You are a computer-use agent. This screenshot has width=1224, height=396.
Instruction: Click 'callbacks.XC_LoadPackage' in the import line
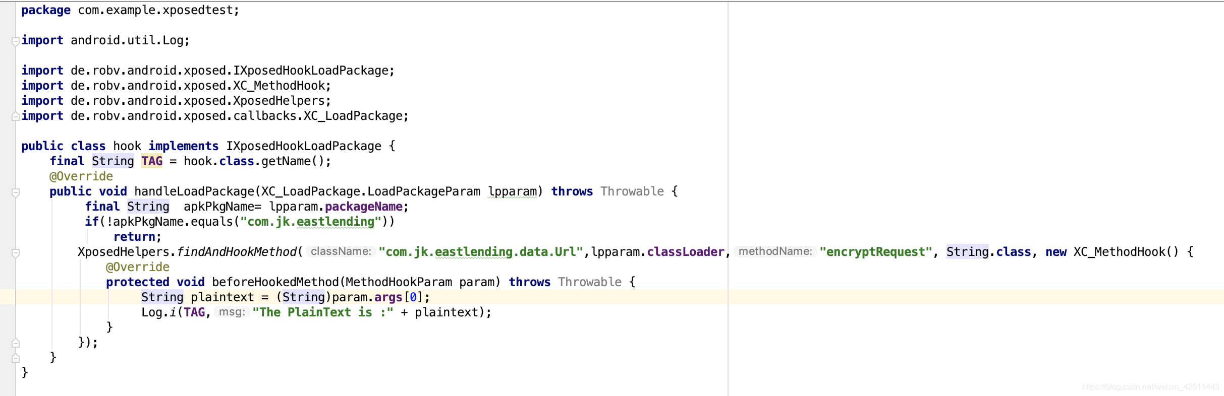[x=318, y=116]
